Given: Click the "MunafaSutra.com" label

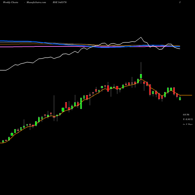Looking at the screenshot, I should tap(36, 2).
